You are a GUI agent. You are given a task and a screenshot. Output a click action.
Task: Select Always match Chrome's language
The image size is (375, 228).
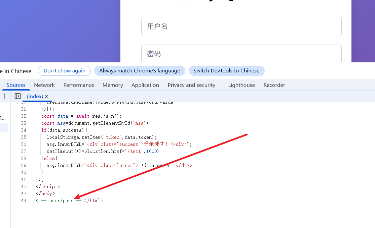click(x=140, y=71)
